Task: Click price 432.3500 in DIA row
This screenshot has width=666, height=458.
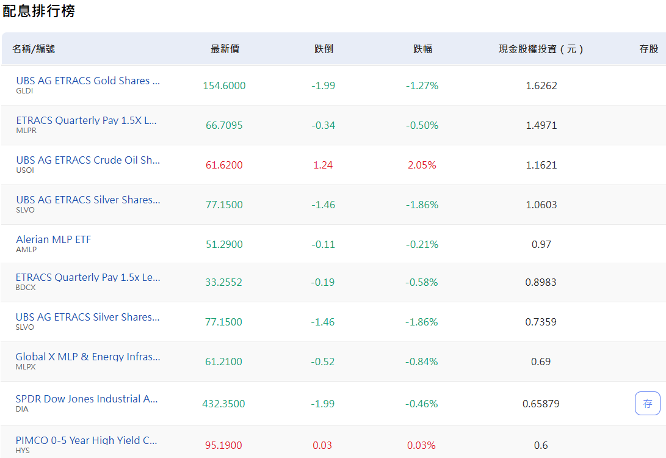Action: tap(224, 404)
